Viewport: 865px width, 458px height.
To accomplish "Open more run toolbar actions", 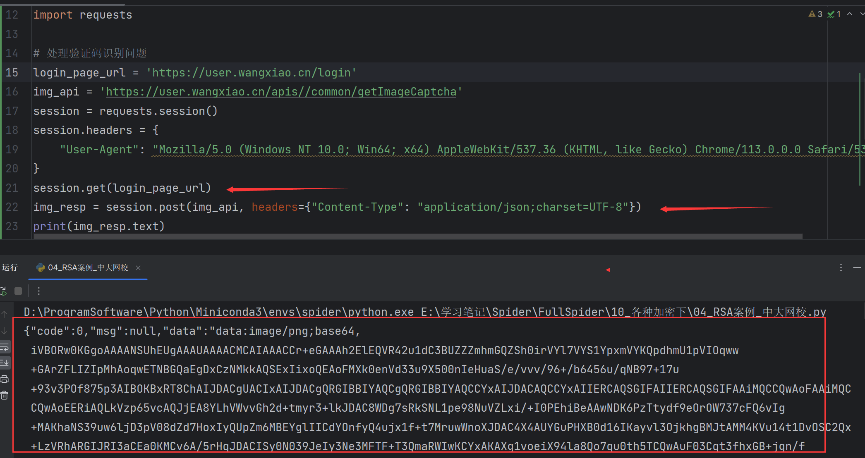I will click(x=39, y=291).
